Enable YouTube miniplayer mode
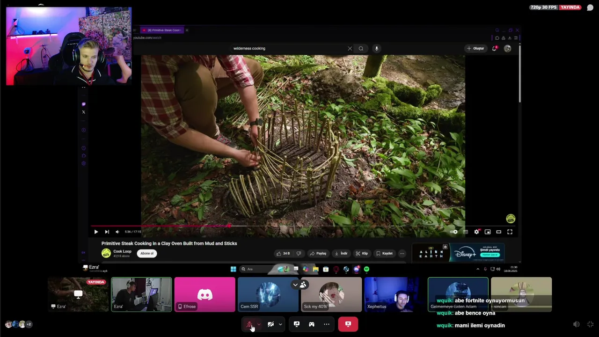The height and width of the screenshot is (337, 599). click(x=488, y=232)
